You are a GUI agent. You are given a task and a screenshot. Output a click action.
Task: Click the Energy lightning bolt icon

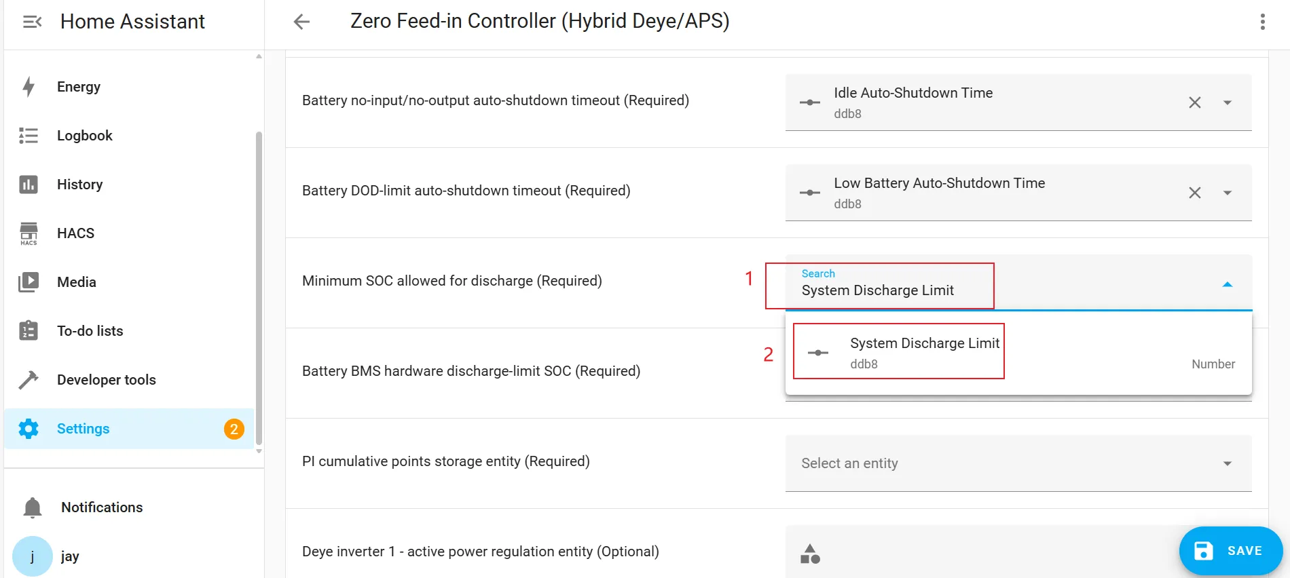tap(29, 87)
